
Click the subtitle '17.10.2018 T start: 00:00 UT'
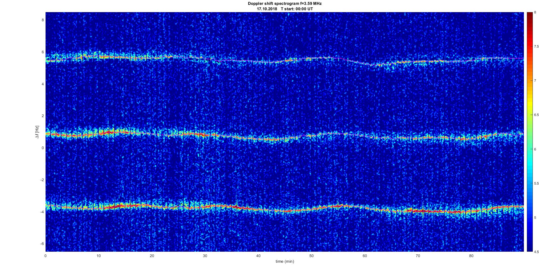point(285,9)
